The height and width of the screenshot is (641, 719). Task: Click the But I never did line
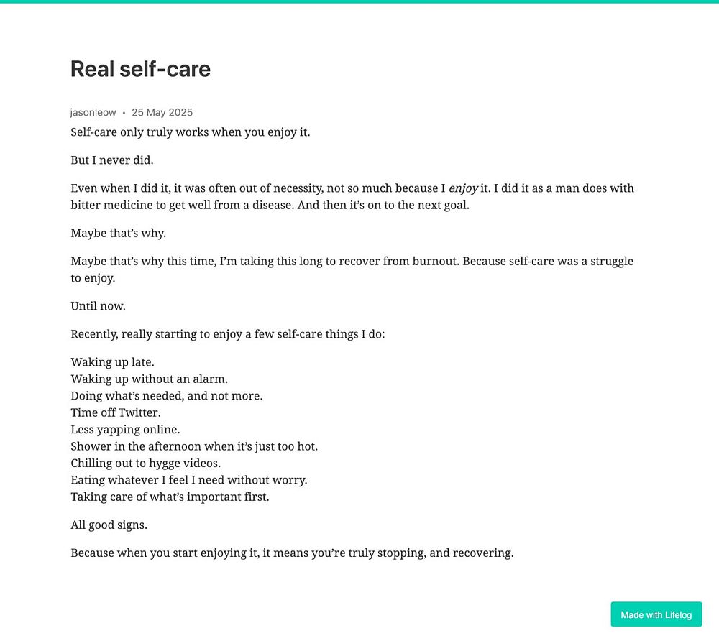click(x=112, y=160)
